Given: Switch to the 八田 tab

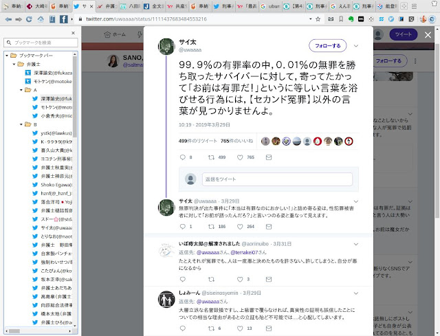Looking at the screenshot, I should tap(130, 6).
